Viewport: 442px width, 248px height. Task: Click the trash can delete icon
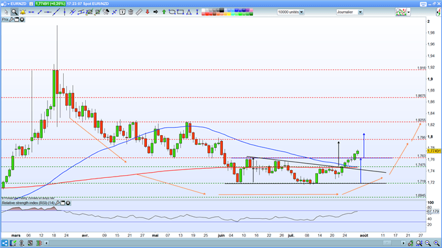[131, 12]
